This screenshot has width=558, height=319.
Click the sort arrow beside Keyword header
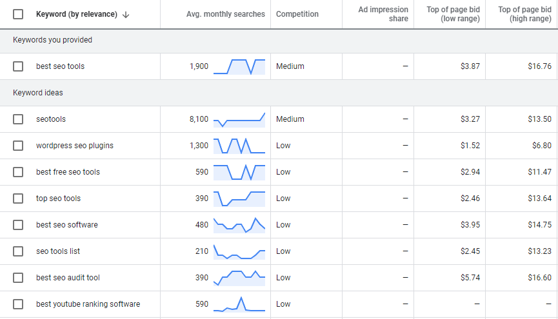pyautogui.click(x=126, y=15)
